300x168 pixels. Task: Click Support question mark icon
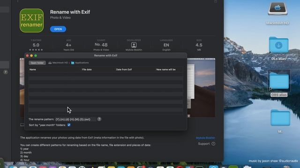pos(213,144)
